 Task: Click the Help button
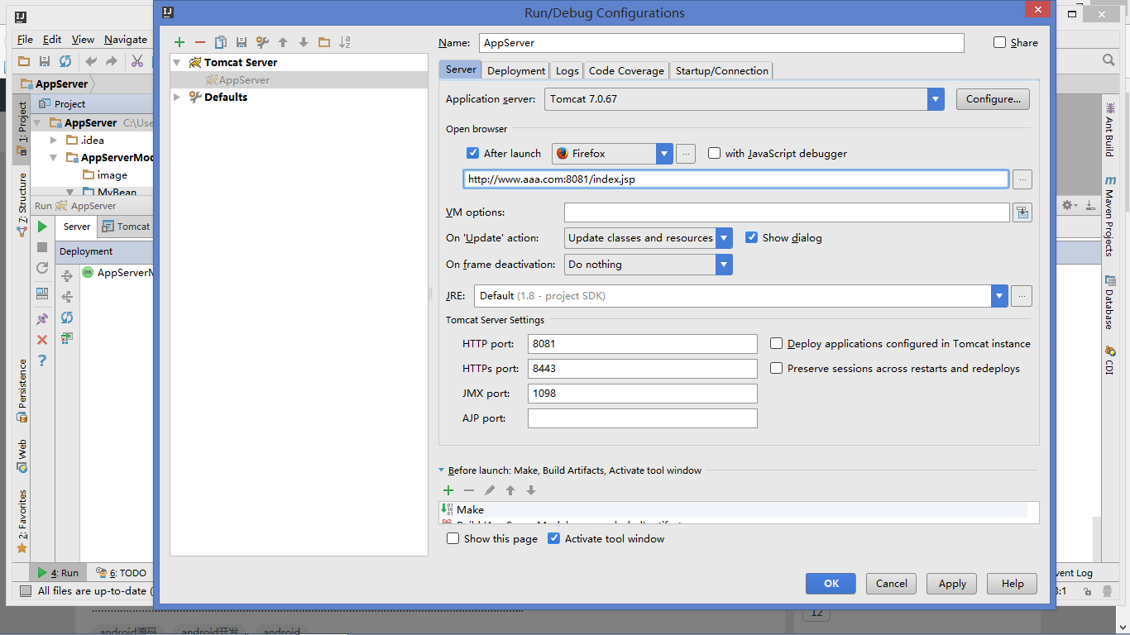(x=1013, y=583)
